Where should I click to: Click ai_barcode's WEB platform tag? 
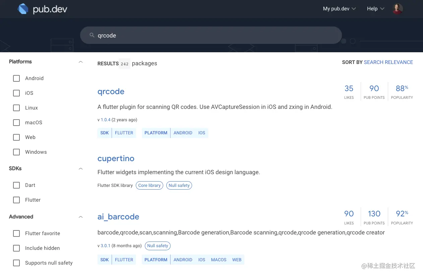[x=237, y=260]
